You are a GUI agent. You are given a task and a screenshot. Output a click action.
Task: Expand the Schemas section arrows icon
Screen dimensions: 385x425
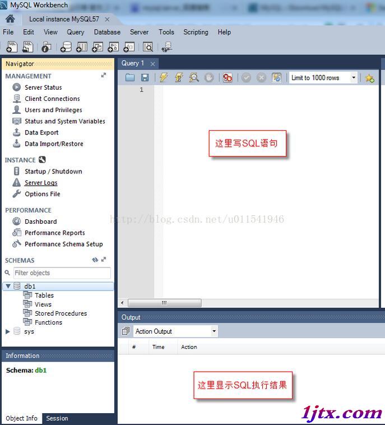104,260
